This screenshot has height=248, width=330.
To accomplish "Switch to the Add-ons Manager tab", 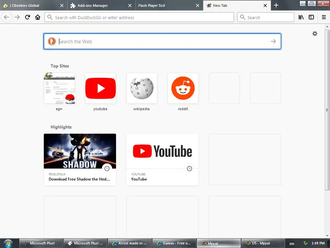I will click(x=102, y=5).
